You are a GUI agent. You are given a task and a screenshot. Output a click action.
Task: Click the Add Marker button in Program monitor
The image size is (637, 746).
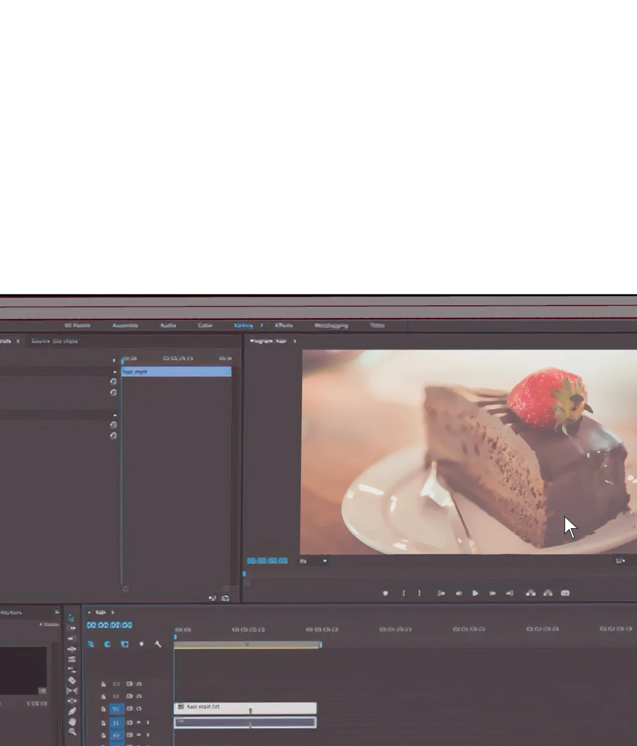point(385,593)
